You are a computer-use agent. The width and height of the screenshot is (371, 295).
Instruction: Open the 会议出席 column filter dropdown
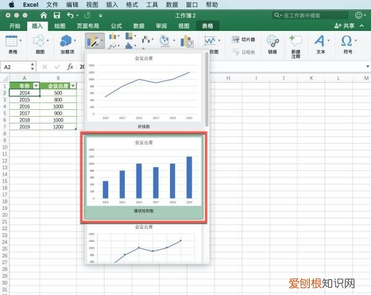click(x=73, y=86)
